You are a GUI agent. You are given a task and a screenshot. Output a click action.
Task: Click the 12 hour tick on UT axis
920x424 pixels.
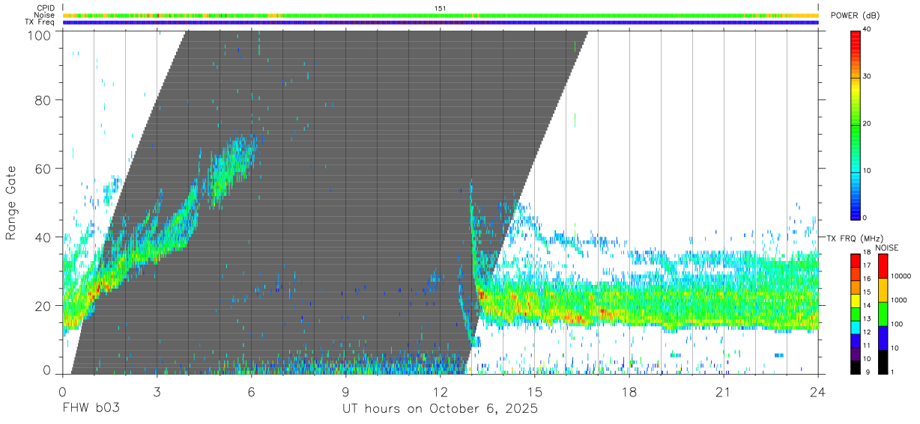click(x=441, y=392)
